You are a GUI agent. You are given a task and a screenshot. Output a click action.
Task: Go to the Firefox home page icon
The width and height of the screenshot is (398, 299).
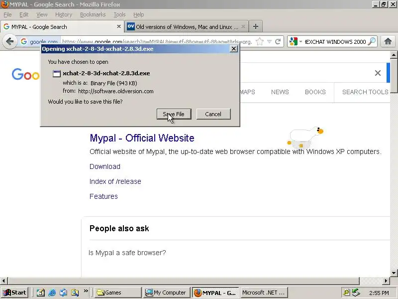pos(388,41)
